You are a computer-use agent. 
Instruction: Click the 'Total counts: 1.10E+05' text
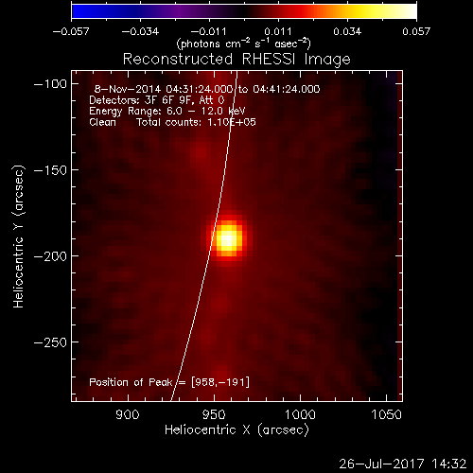click(x=196, y=122)
